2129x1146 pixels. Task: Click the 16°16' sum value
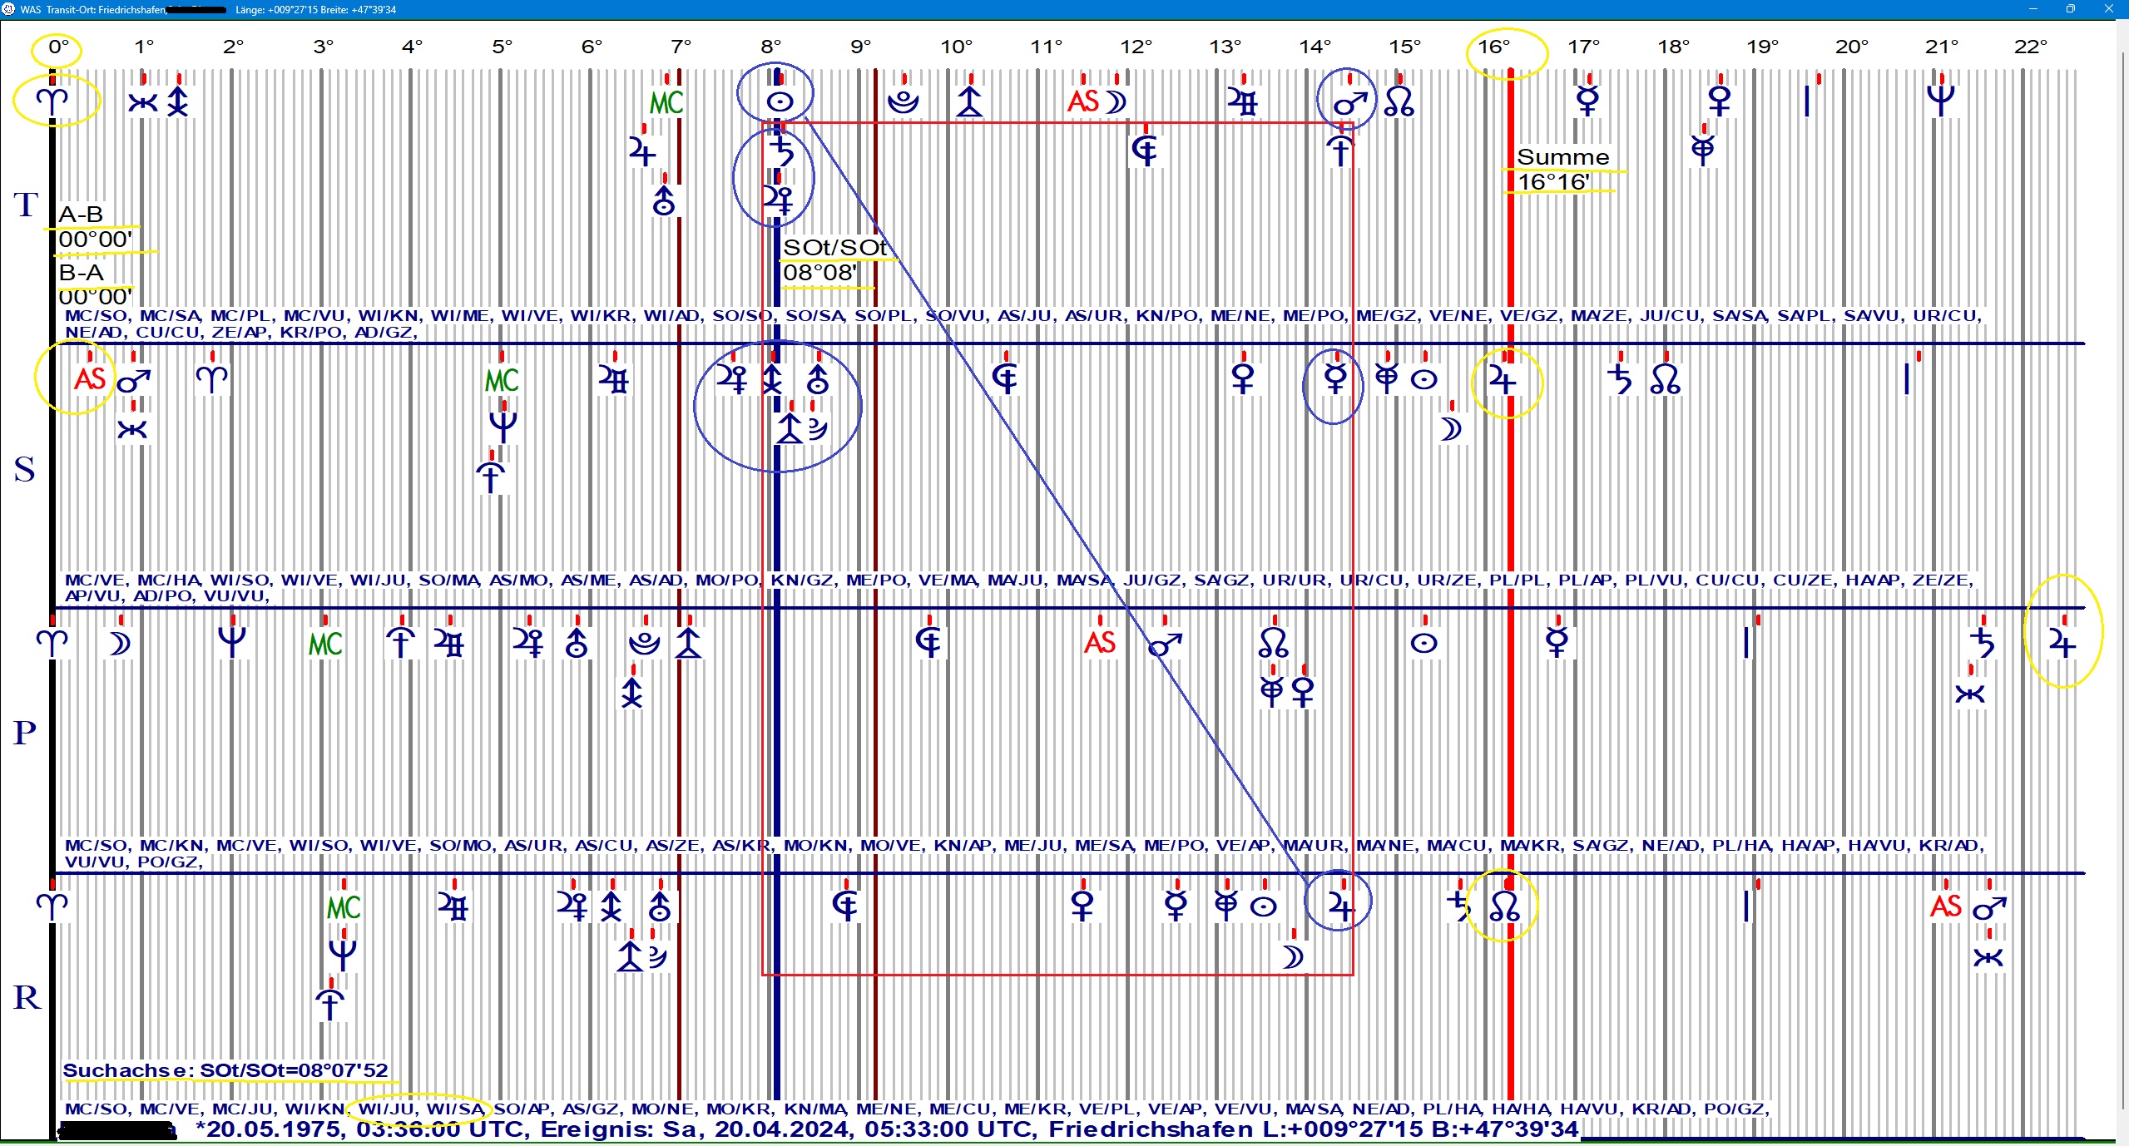[1553, 182]
